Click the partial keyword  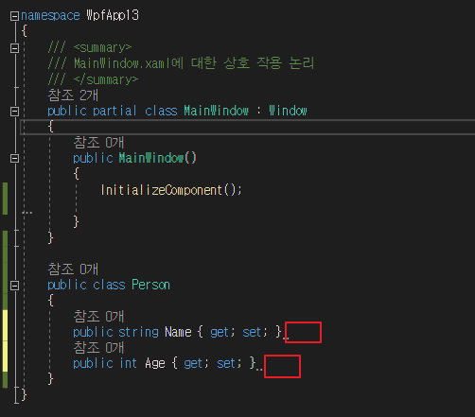pos(114,111)
